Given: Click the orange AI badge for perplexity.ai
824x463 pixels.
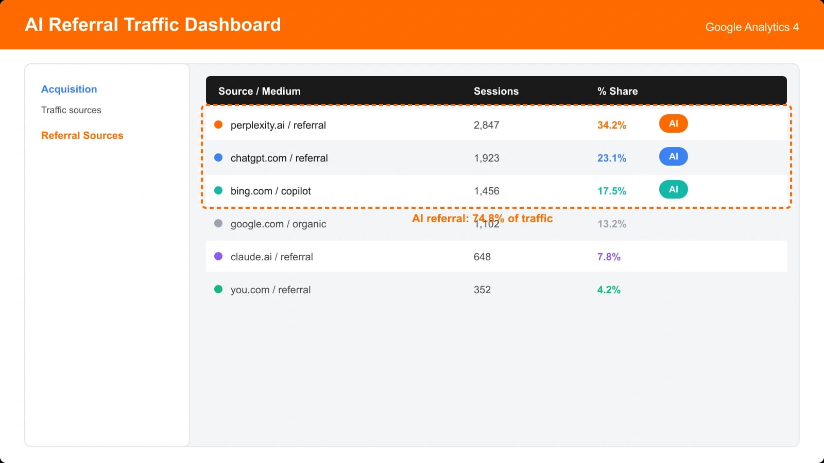Looking at the screenshot, I should click(673, 123).
